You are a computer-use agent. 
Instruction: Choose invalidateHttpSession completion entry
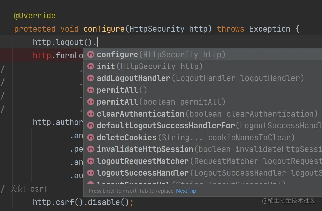[x=203, y=149]
